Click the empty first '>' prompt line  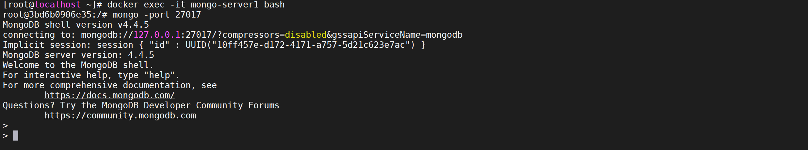click(x=5, y=126)
